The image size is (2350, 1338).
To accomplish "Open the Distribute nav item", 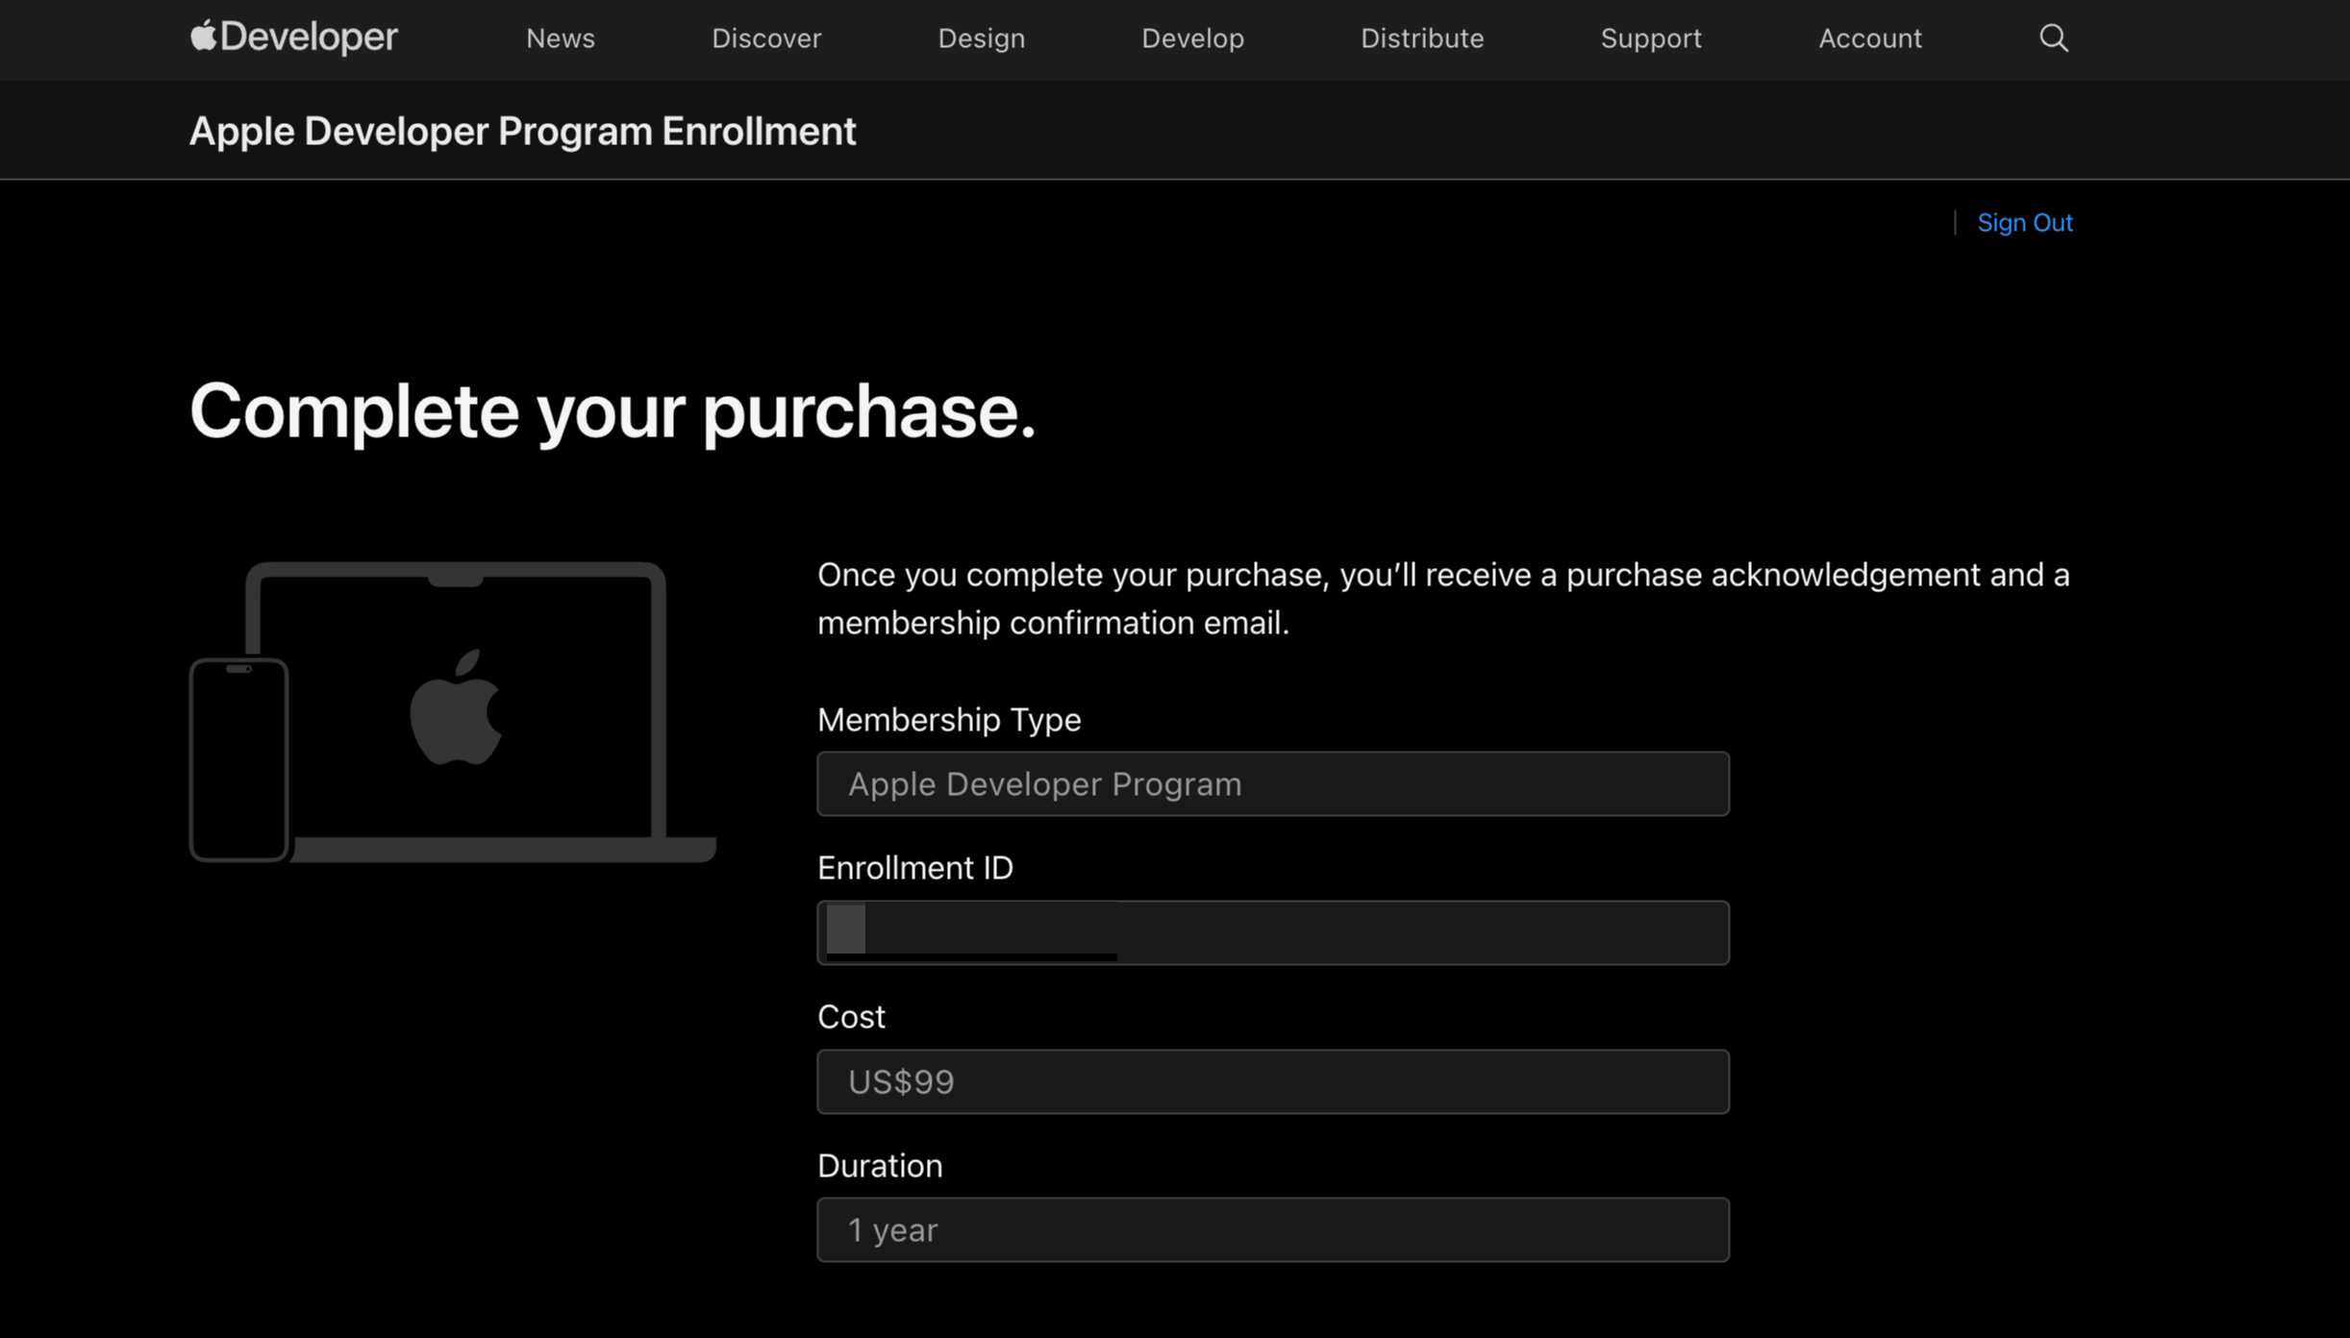I will point(1421,38).
